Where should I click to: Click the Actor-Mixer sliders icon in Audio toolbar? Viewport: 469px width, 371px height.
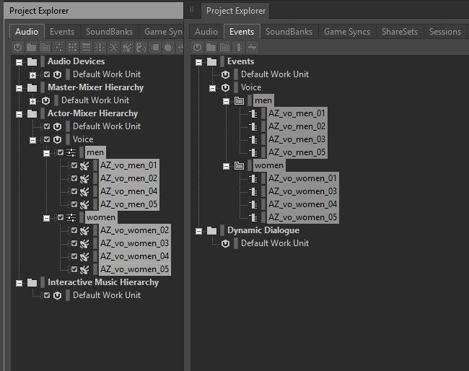click(59, 47)
